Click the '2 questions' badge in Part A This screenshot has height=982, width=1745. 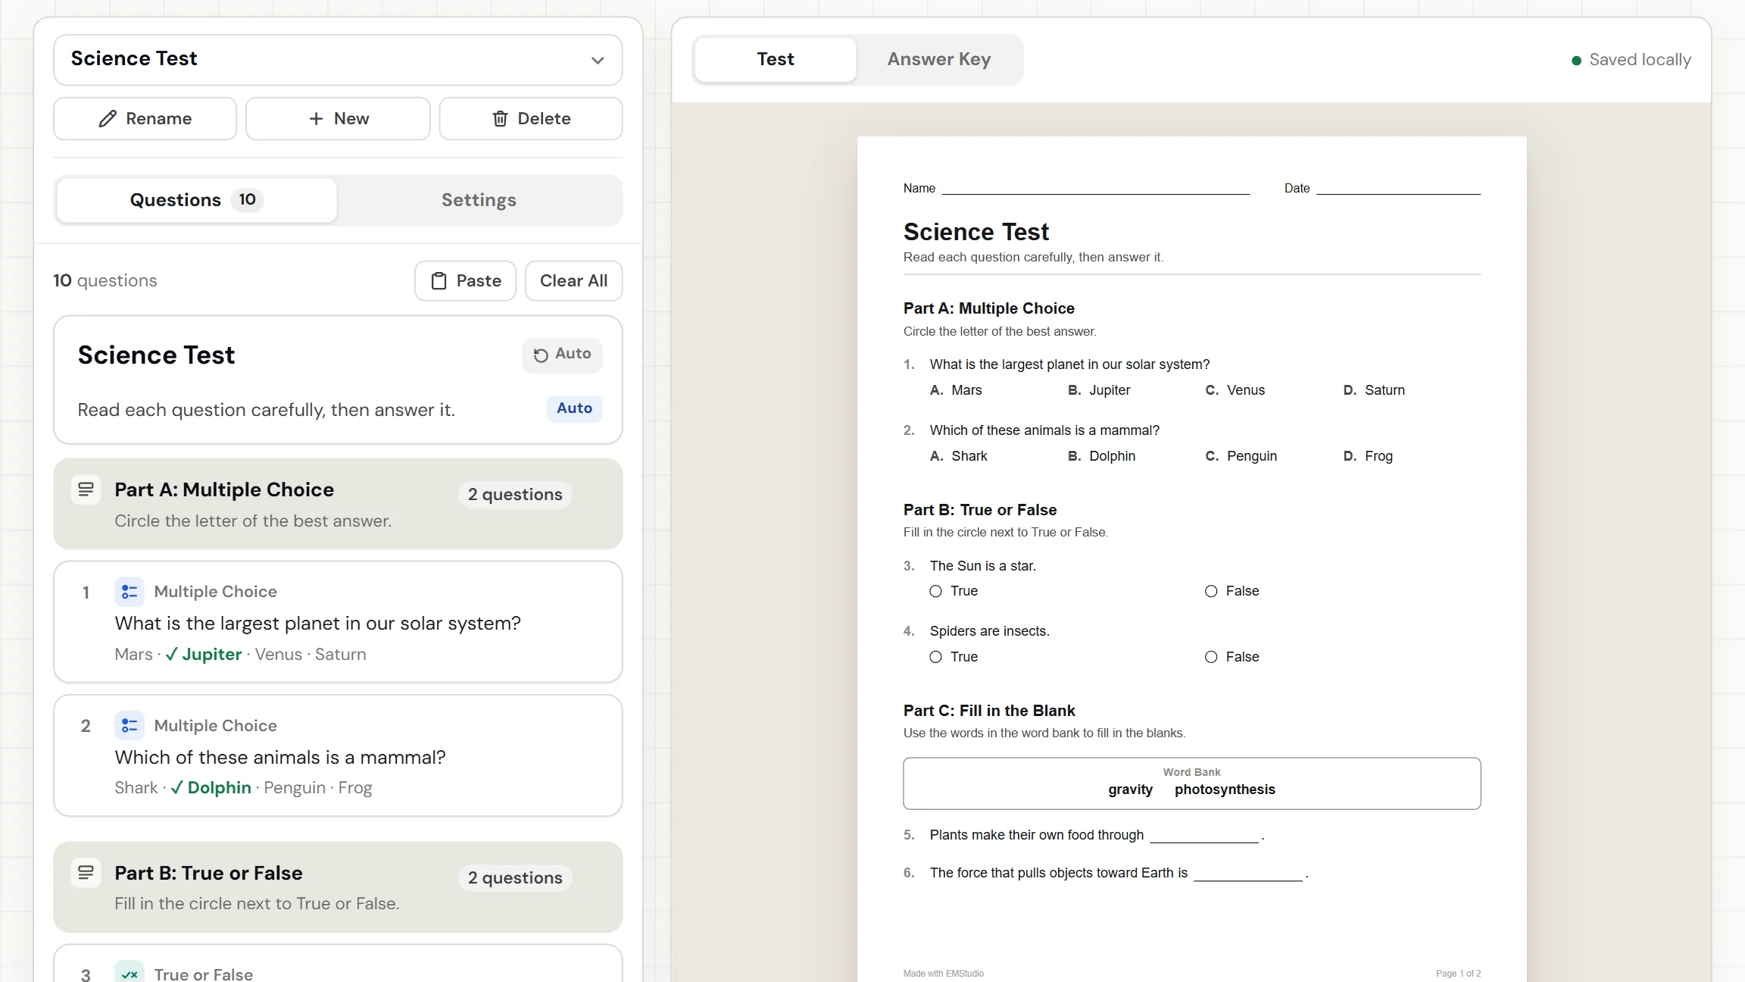click(515, 494)
